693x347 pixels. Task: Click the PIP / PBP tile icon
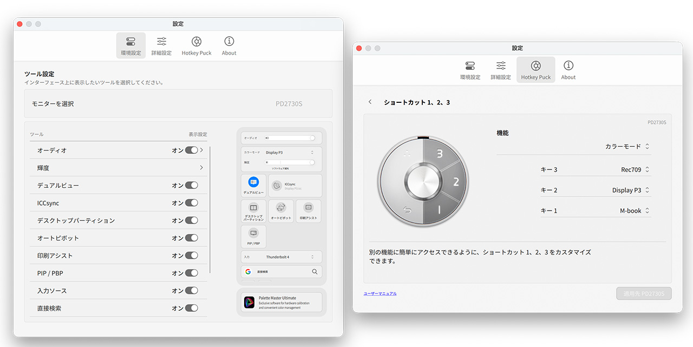pos(253,233)
